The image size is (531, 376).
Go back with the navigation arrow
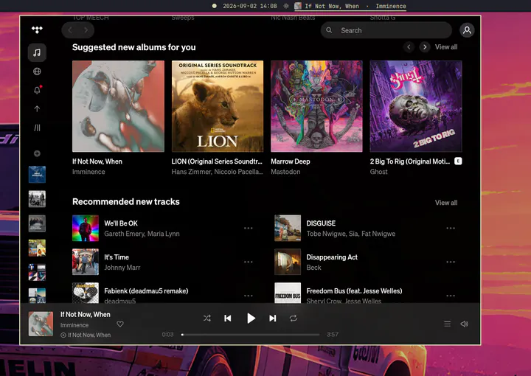(70, 30)
